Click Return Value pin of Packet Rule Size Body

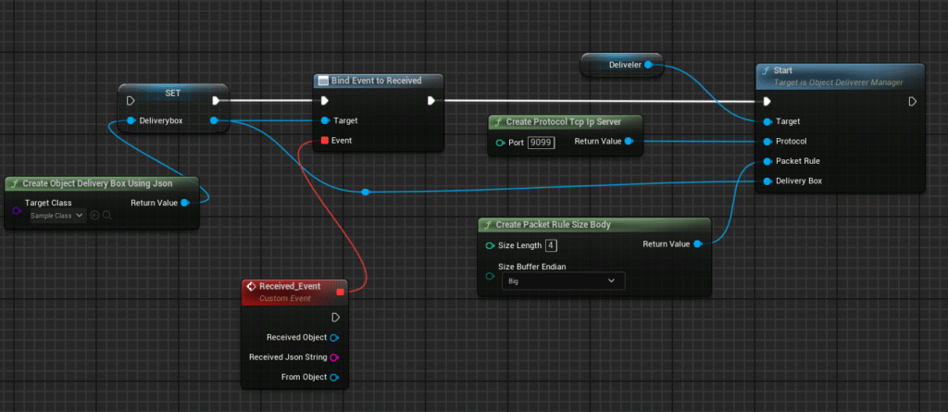[697, 243]
